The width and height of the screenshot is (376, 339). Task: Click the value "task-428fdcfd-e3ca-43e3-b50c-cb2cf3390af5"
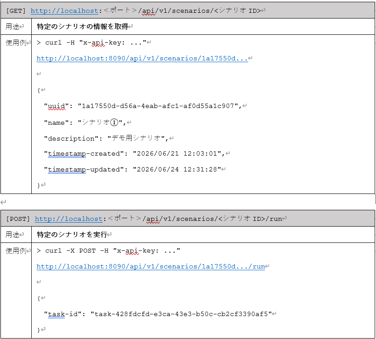181,314
